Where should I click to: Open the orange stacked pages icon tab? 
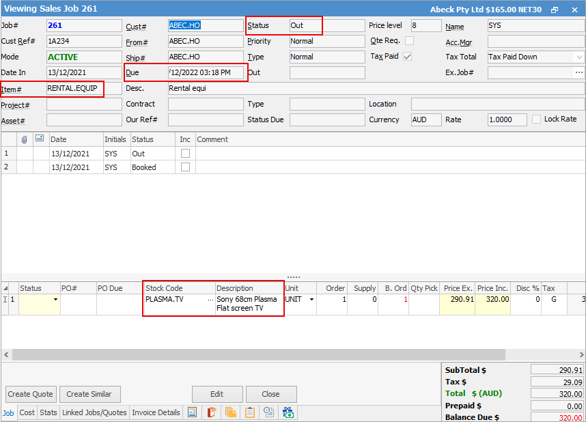coord(231,412)
